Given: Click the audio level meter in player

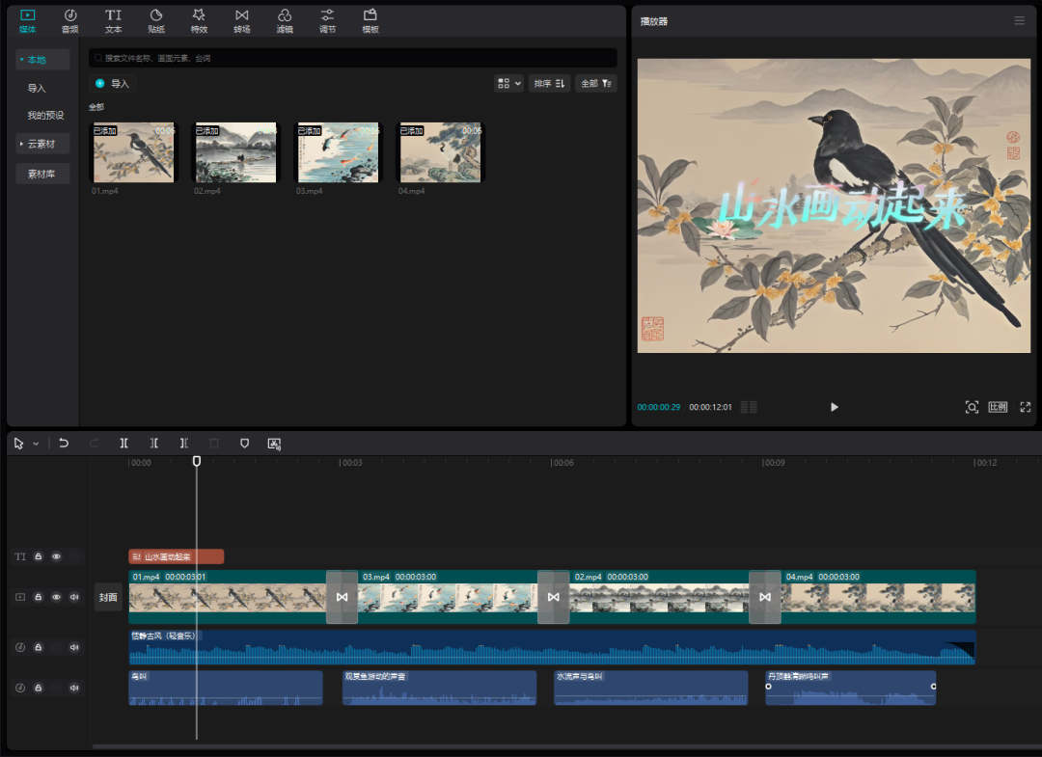Looking at the screenshot, I should (x=749, y=407).
